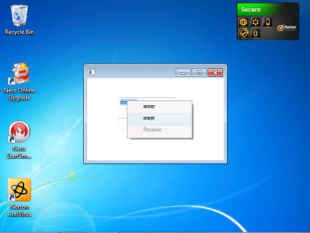
Task: Maximize the small dialog window
Action: point(199,73)
